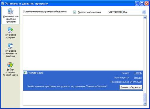Select the Friendly seals list entry name

click(x=35, y=73)
